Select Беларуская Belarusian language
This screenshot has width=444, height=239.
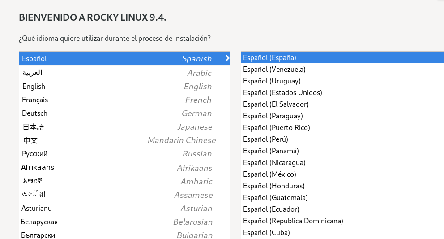[x=124, y=222]
